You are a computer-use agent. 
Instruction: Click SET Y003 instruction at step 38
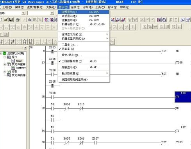pyautogui.click(x=171, y=142)
